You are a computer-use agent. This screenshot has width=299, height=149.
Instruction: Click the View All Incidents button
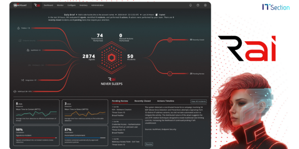(199, 101)
